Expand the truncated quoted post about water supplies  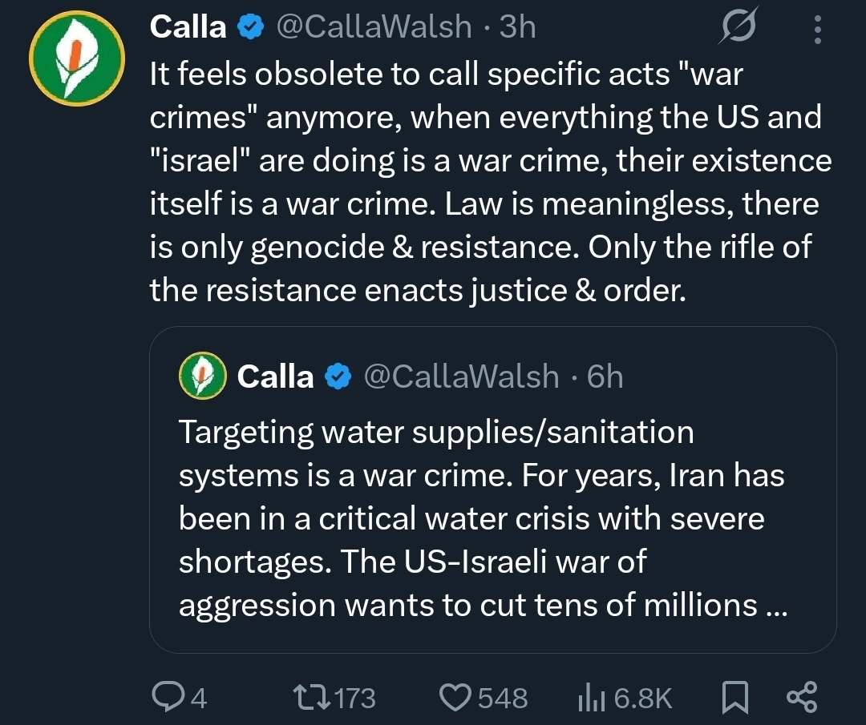pos(483,518)
